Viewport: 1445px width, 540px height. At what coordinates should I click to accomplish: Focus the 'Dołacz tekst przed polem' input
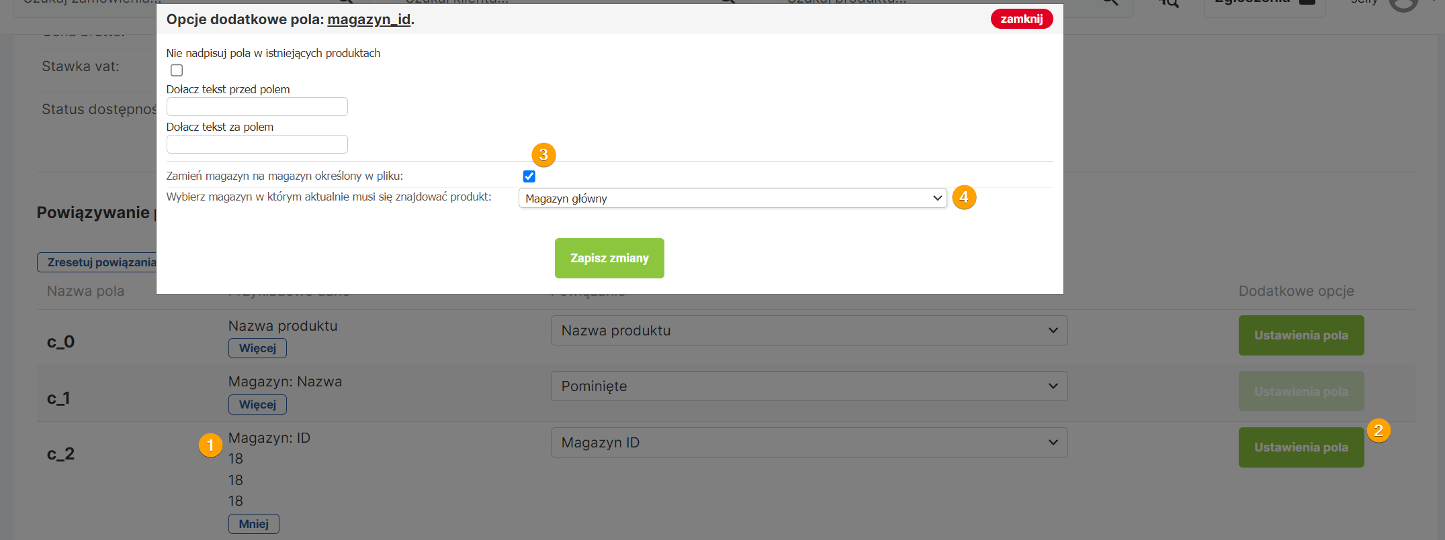[x=257, y=107]
